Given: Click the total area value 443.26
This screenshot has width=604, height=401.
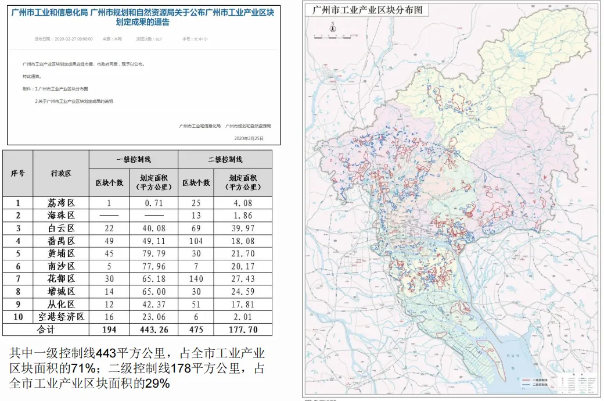Looking at the screenshot, I should pos(154,330).
